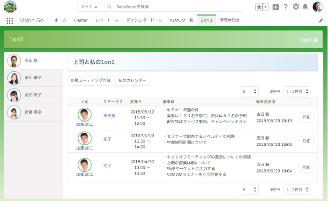This screenshot has height=219, width=328.
Task: Click 完了 status in the 2018/04/30 row
Action: point(107,166)
